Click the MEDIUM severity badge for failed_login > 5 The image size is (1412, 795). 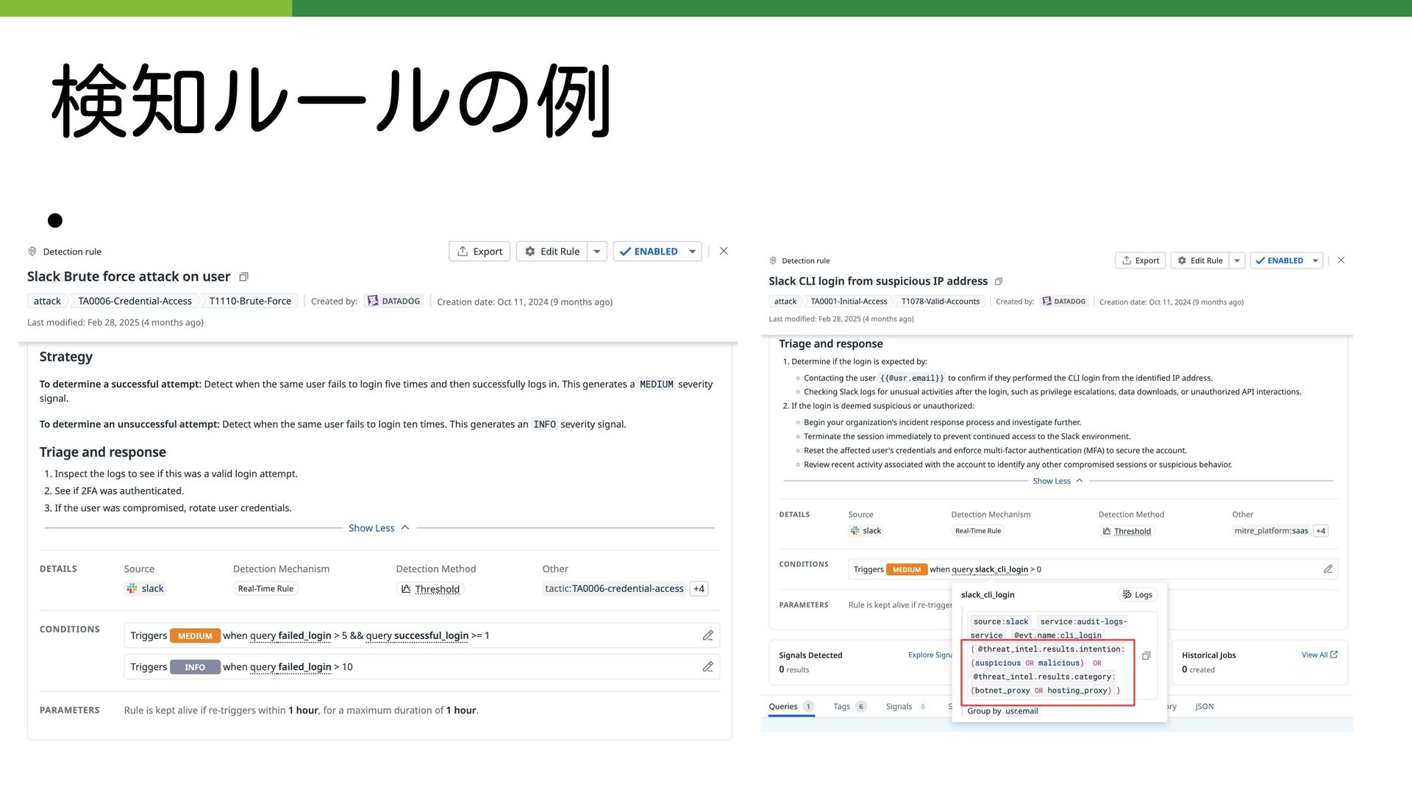pos(195,636)
